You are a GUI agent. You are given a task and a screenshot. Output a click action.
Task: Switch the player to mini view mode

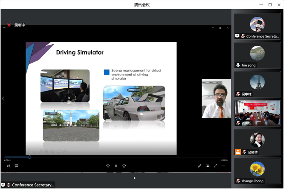coord(208,166)
